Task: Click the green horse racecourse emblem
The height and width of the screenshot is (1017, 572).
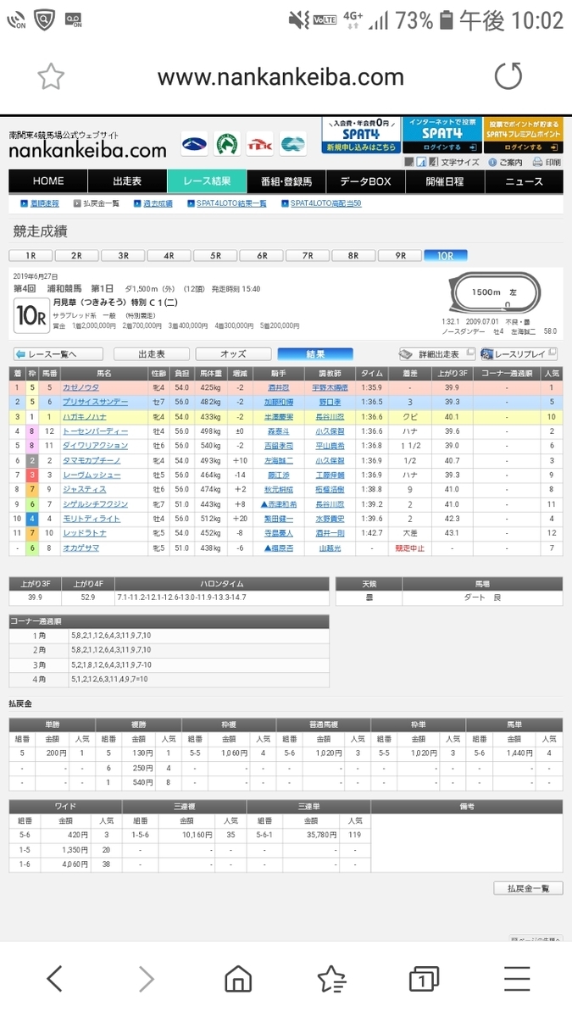Action: 226,143
